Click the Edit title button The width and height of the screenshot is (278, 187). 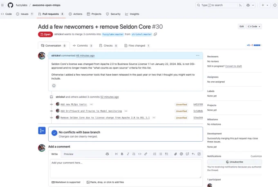click(x=242, y=27)
